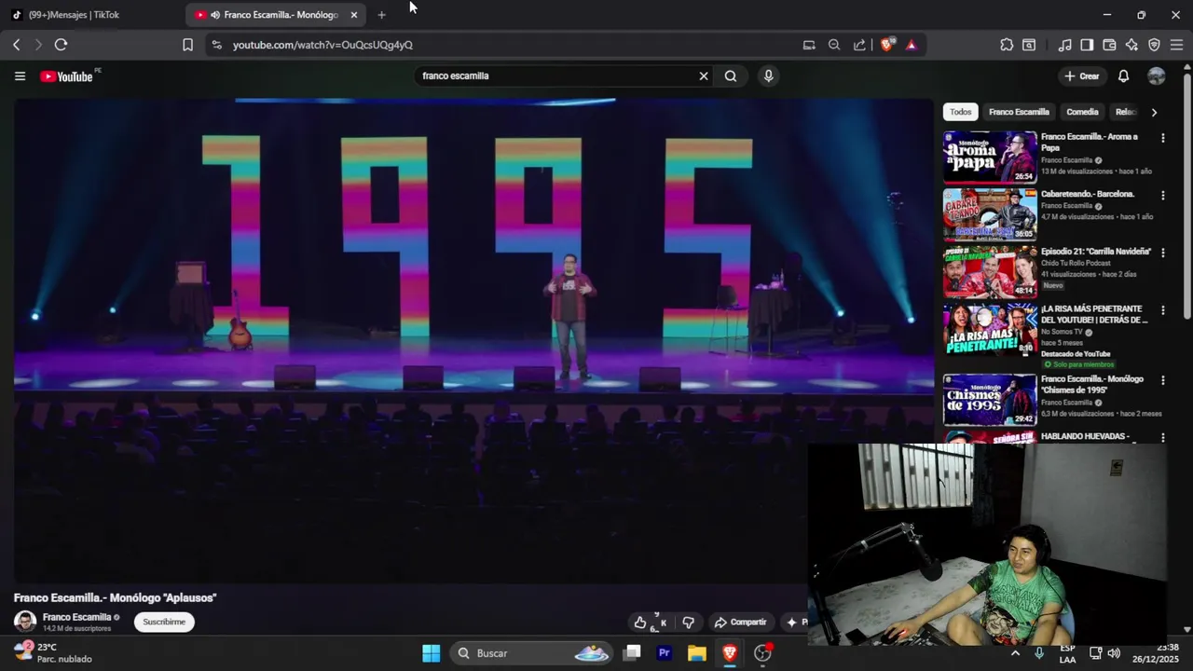Reload the current page

[61, 45]
